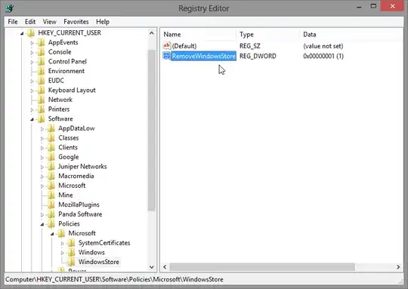Select the Juniper Networks folder icon
The image size is (408, 289).
[51, 167]
